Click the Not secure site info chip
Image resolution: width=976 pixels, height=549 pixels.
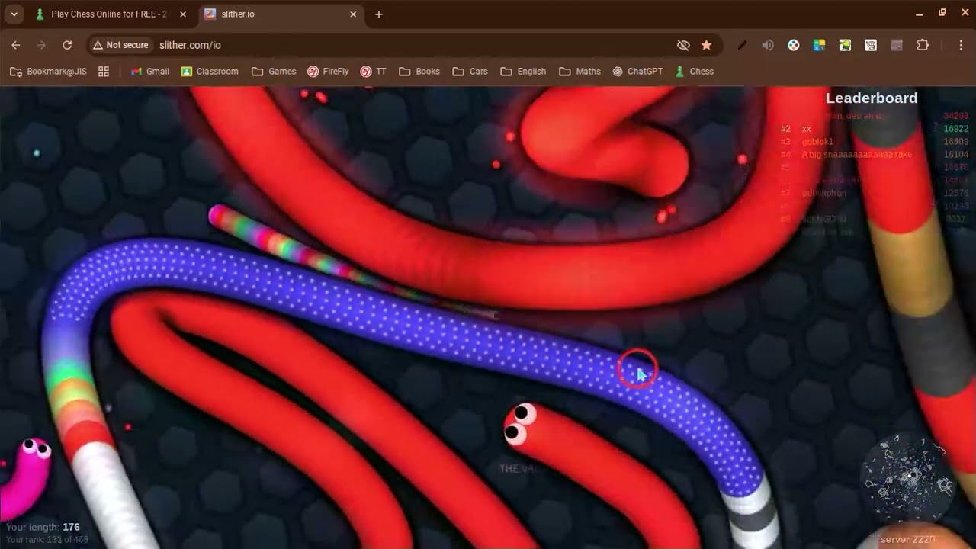pos(120,45)
